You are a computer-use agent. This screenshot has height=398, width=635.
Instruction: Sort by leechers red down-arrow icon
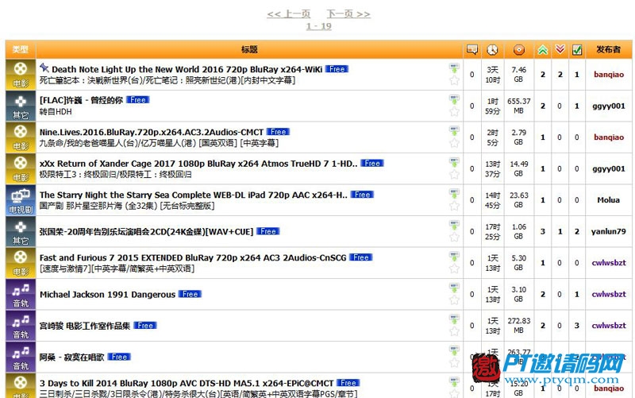(560, 49)
